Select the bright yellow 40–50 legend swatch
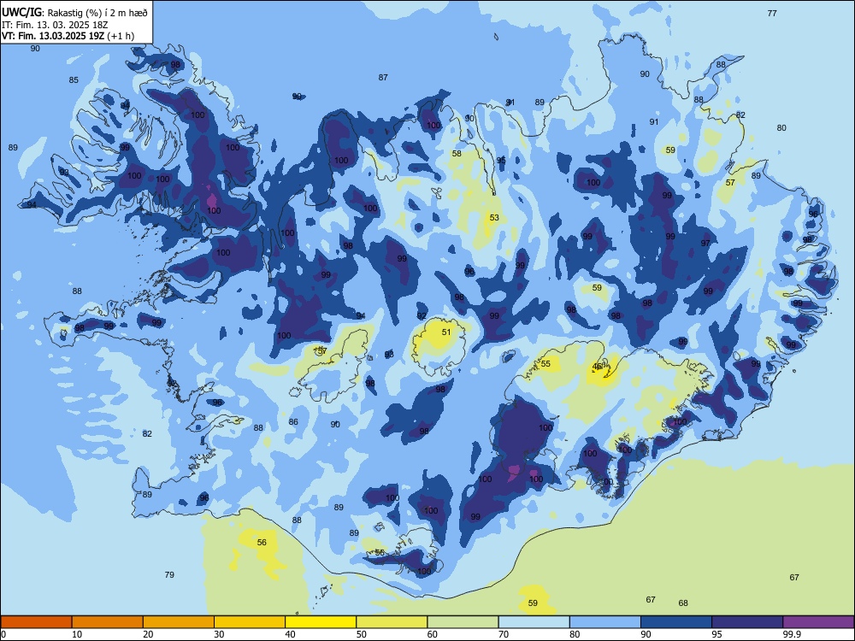 coord(321,622)
